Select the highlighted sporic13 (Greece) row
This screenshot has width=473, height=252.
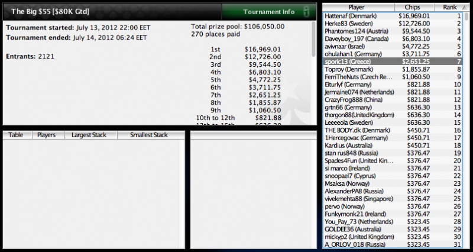tap(393, 62)
